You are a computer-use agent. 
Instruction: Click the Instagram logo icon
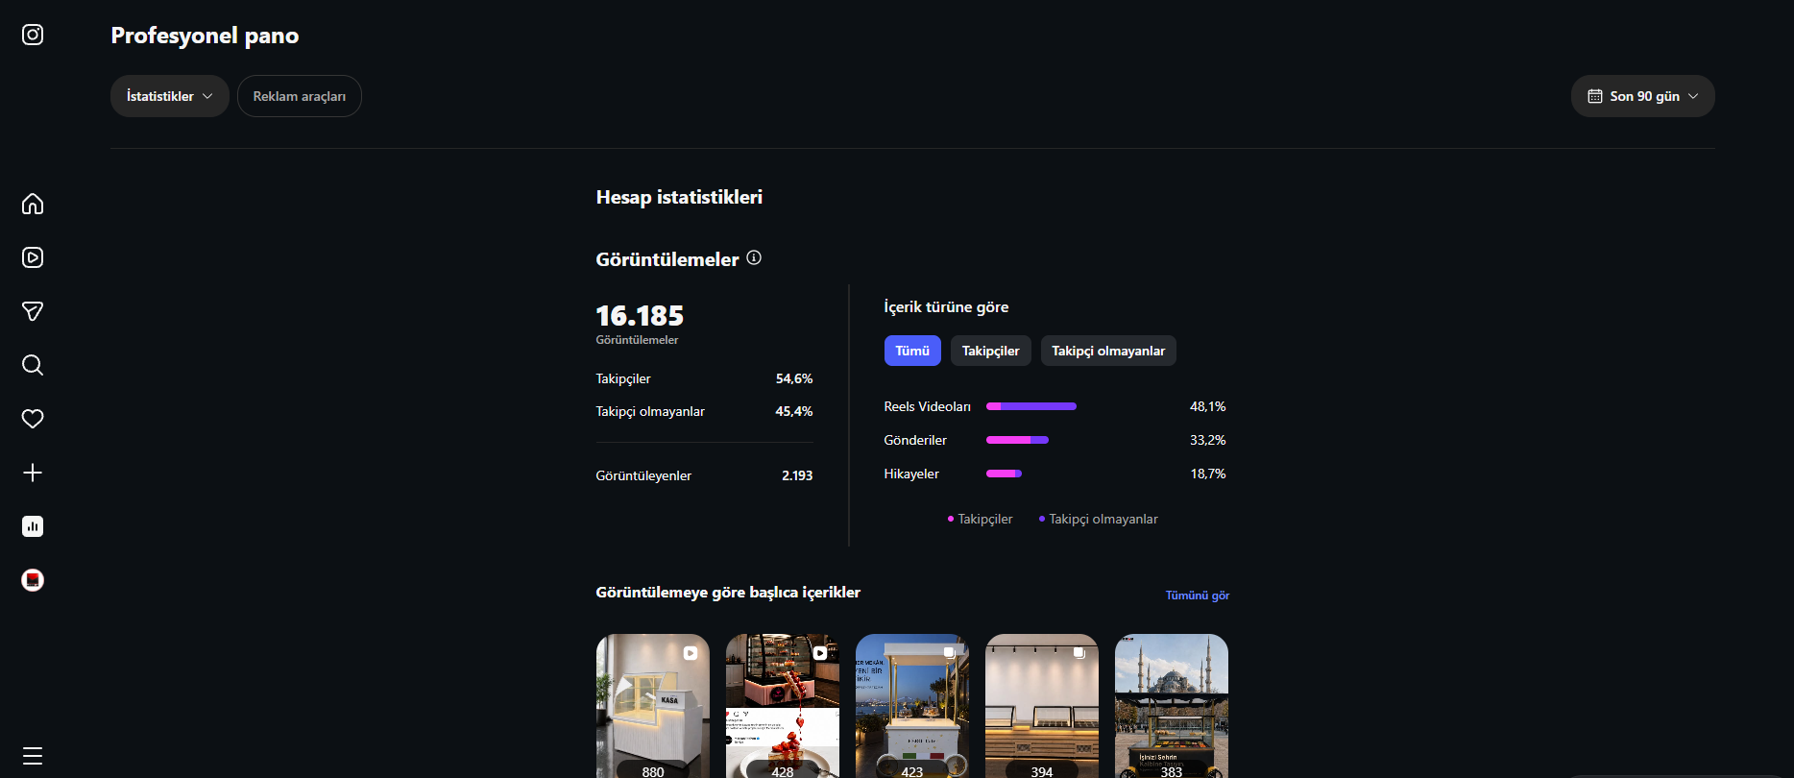tap(33, 35)
